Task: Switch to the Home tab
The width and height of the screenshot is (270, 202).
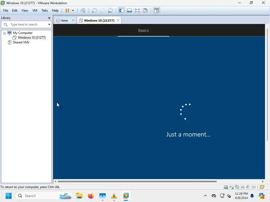Action: tap(64, 21)
